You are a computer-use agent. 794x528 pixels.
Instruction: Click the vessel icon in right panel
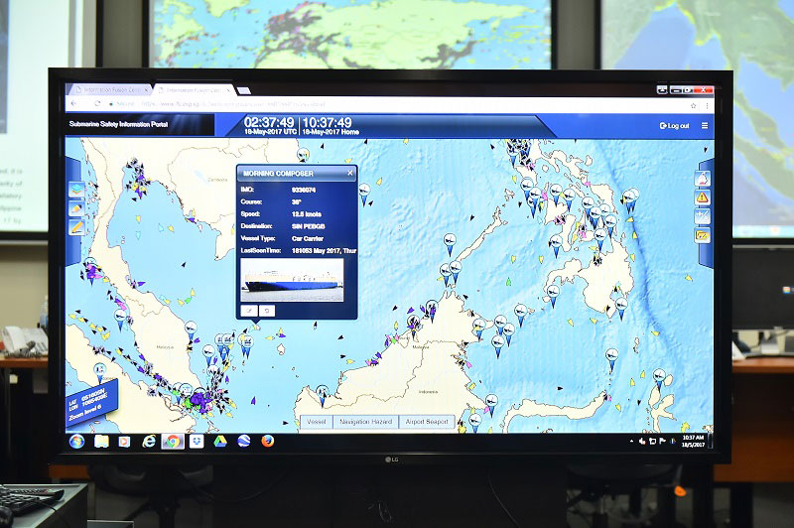click(703, 180)
